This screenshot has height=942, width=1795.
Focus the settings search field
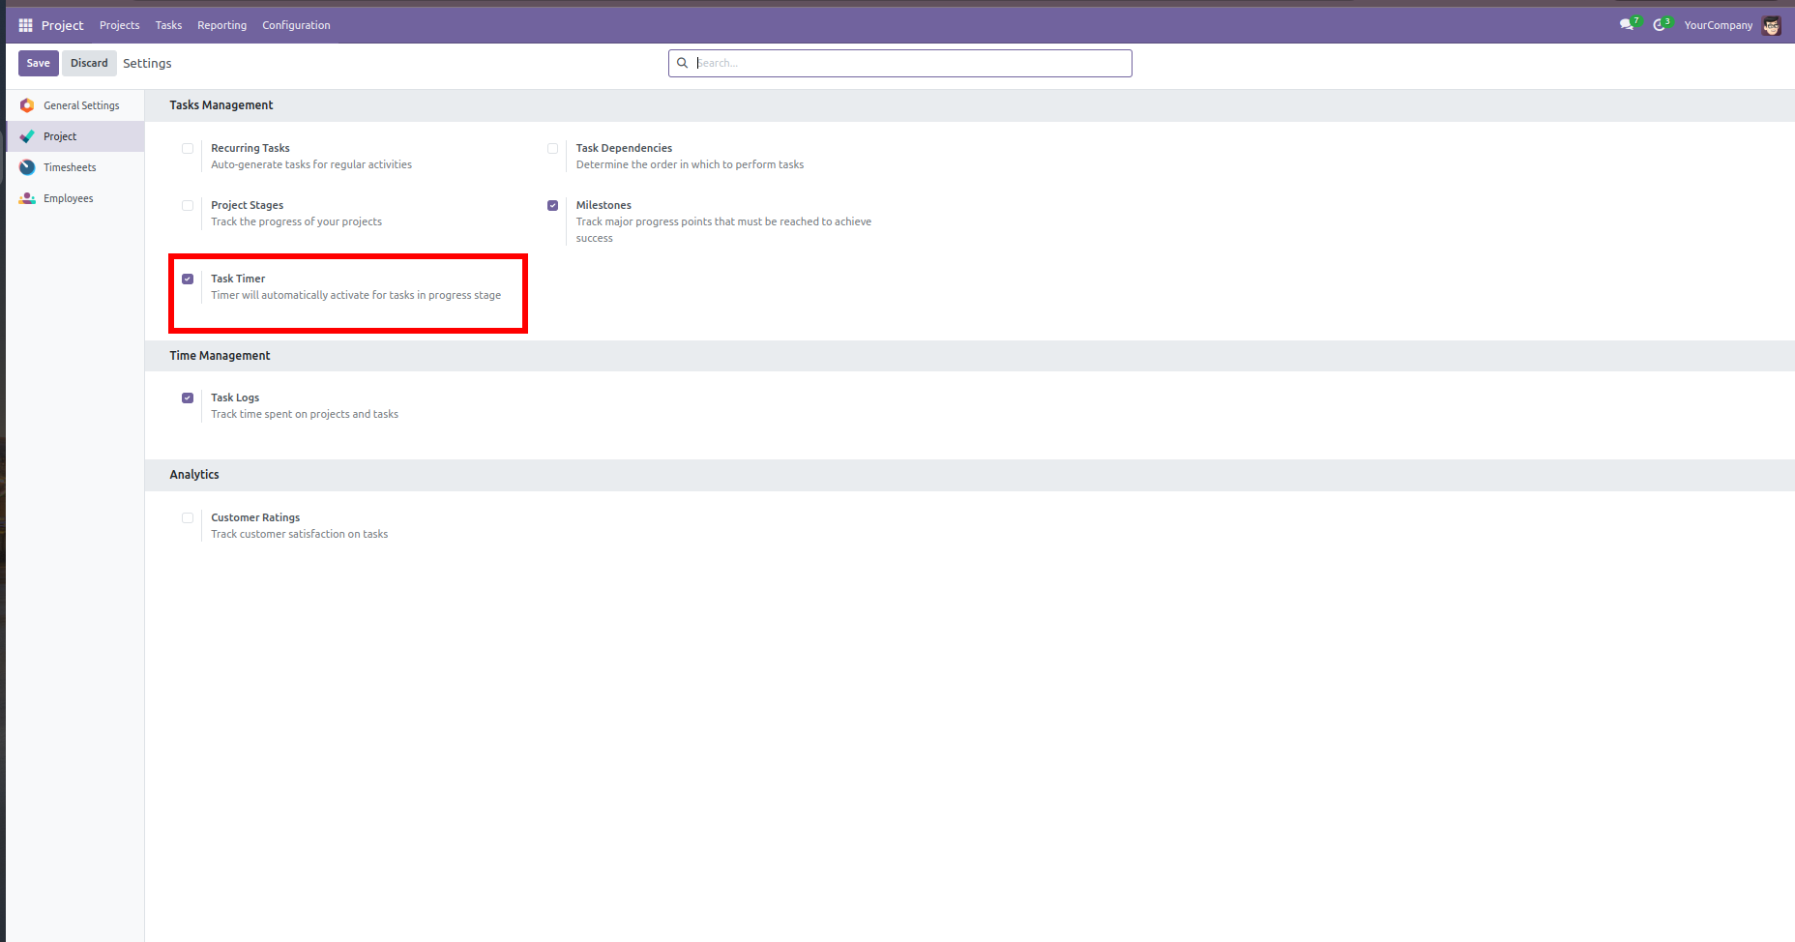pos(900,63)
